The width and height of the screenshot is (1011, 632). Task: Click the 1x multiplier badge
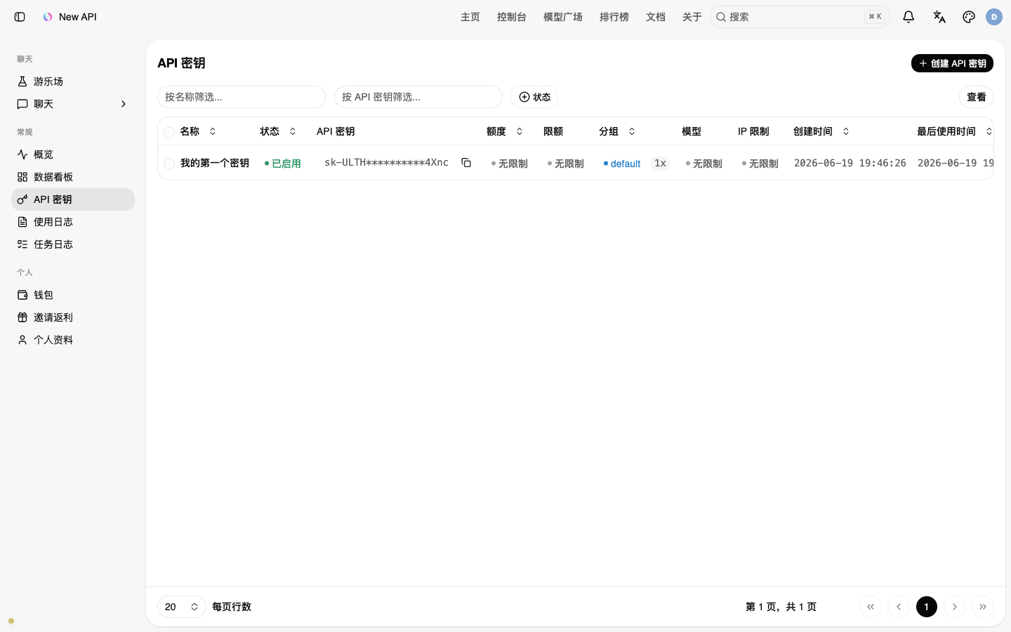point(660,163)
